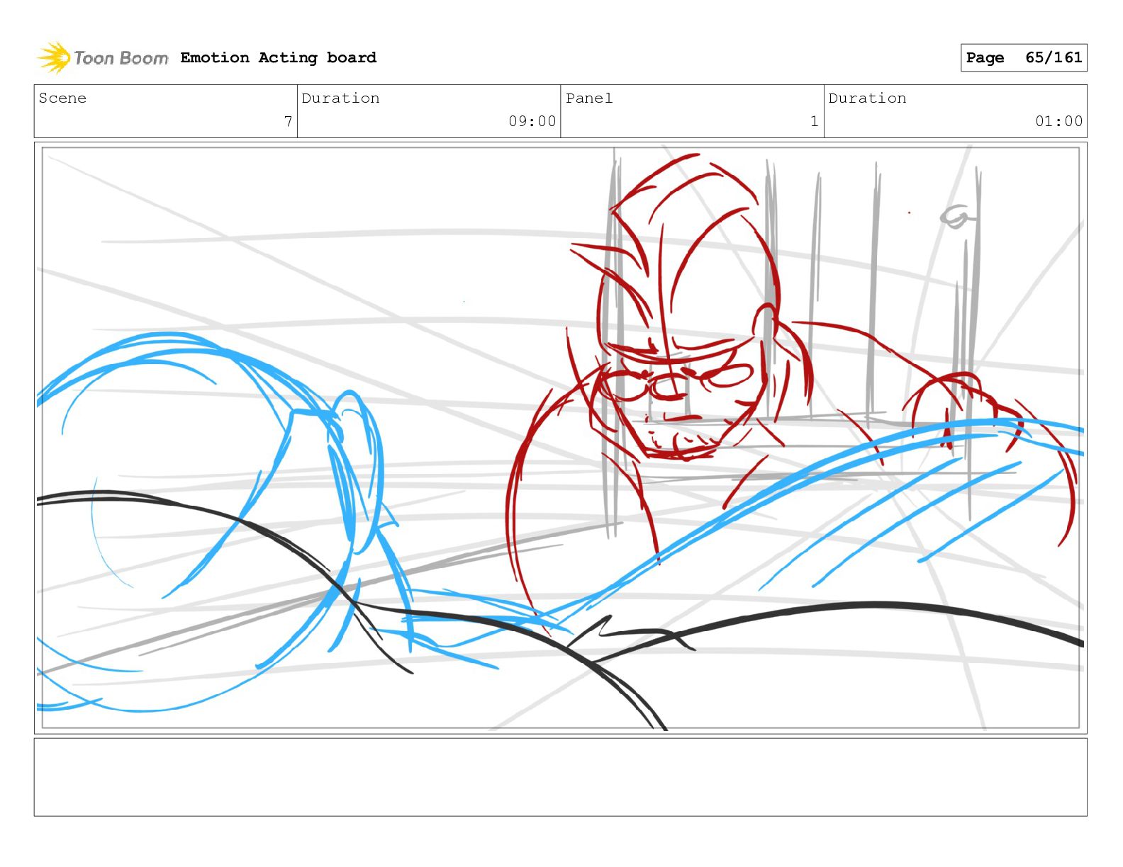Viewport: 1123px width, 867px height.
Task: Select the panel number '1'
Action: pos(814,121)
